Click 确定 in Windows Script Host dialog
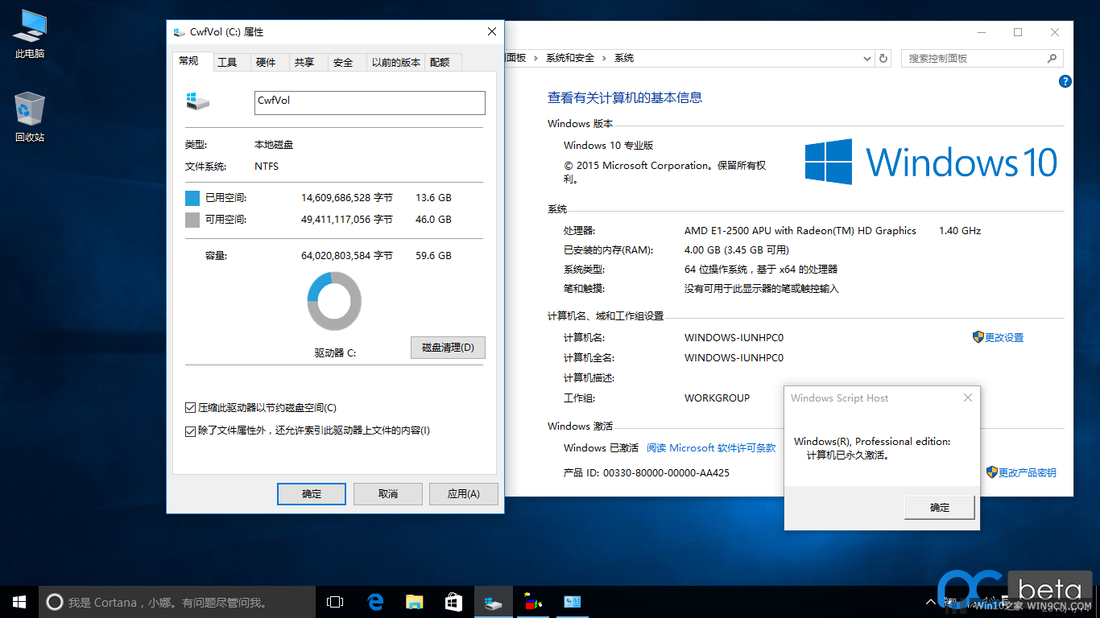 (x=939, y=508)
